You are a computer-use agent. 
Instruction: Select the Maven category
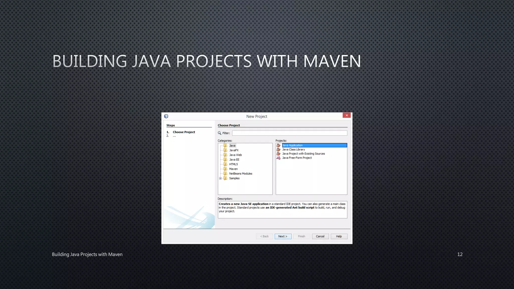(233, 169)
